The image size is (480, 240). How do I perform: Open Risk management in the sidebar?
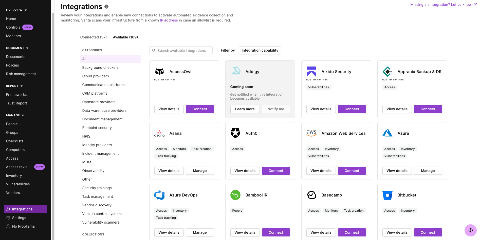(21, 74)
